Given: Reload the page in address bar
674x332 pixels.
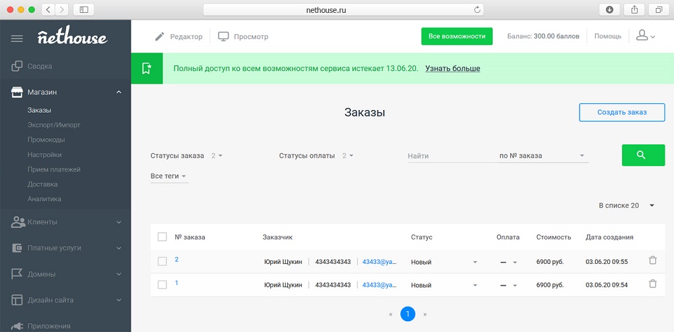Looking at the screenshot, I should pos(477,10).
